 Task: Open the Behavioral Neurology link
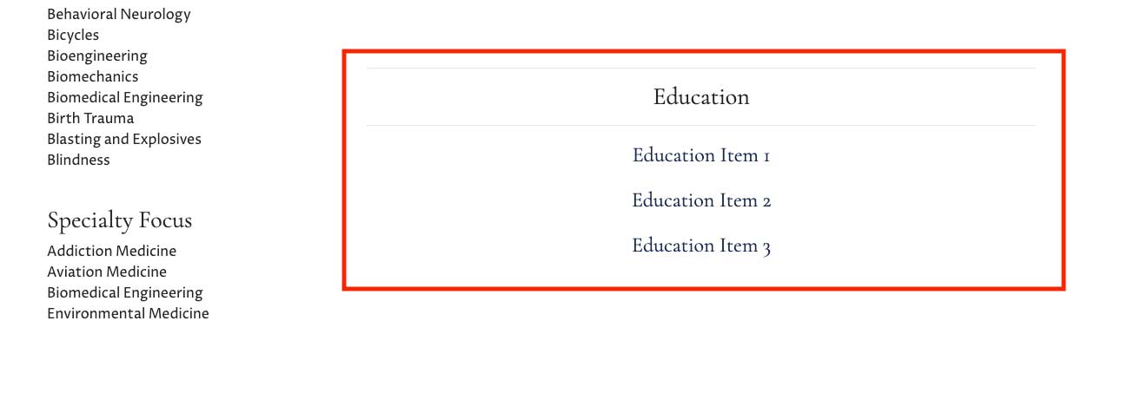coord(118,15)
